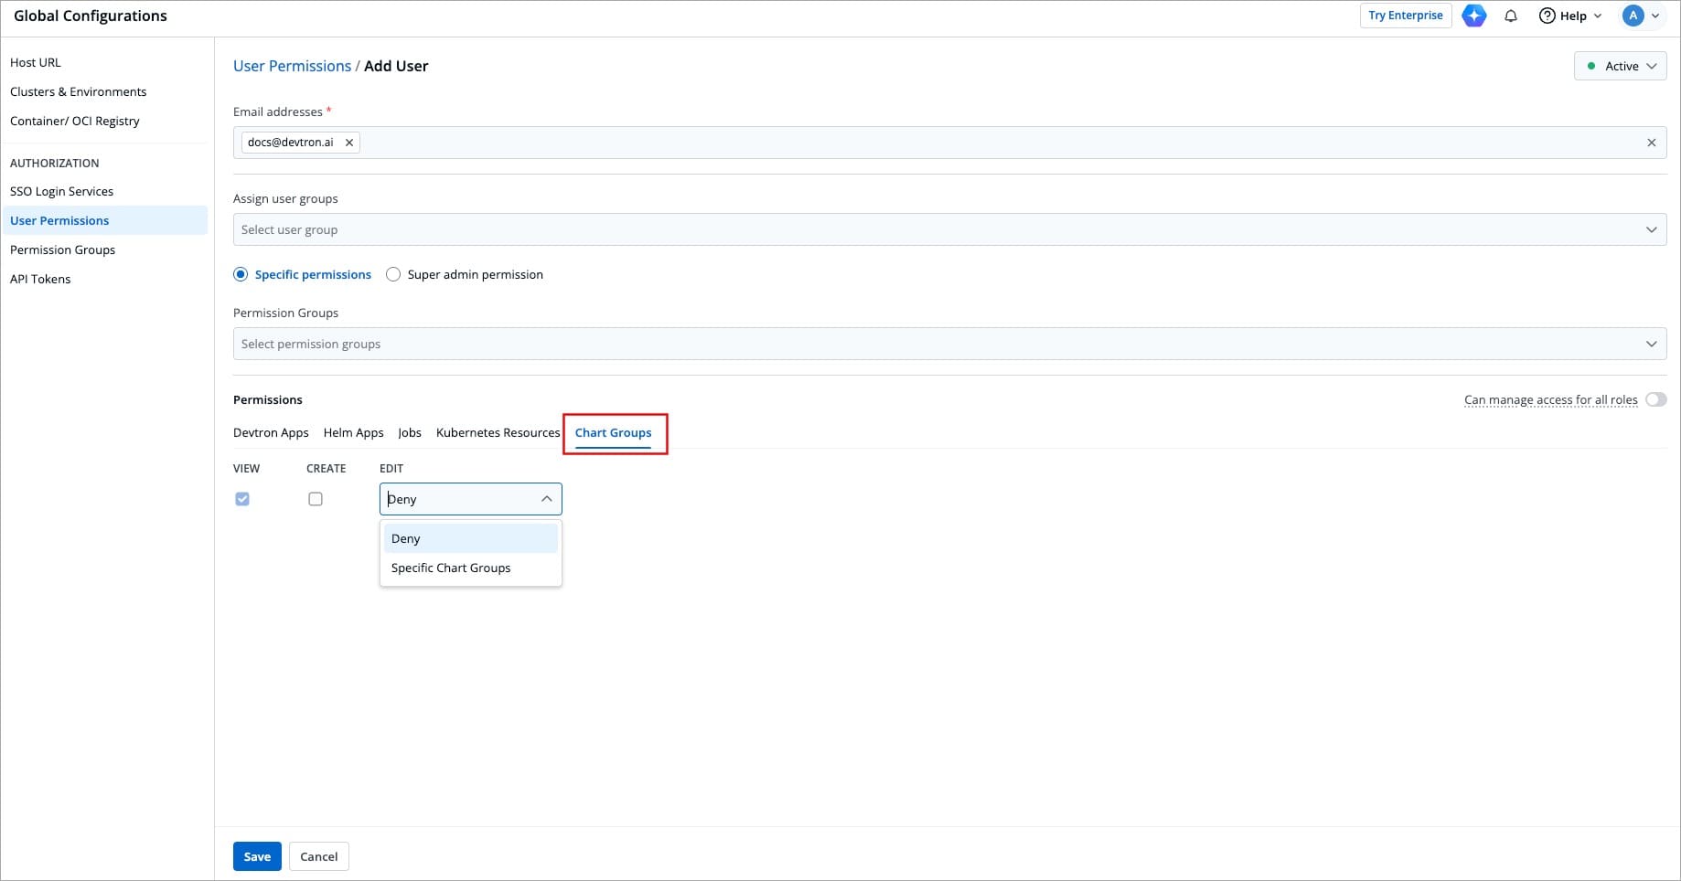Image resolution: width=1681 pixels, height=881 pixels.
Task: Expand the Select user group dropdown
Action: 949,229
